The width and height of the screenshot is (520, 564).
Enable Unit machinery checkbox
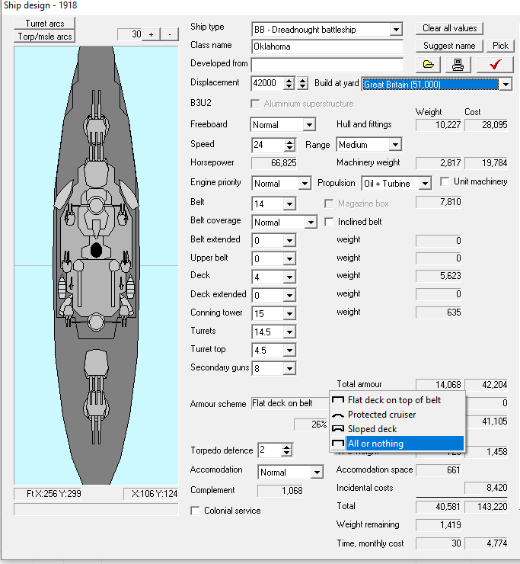click(x=445, y=181)
